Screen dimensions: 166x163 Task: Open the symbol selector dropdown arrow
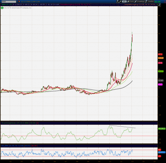(17, 2)
